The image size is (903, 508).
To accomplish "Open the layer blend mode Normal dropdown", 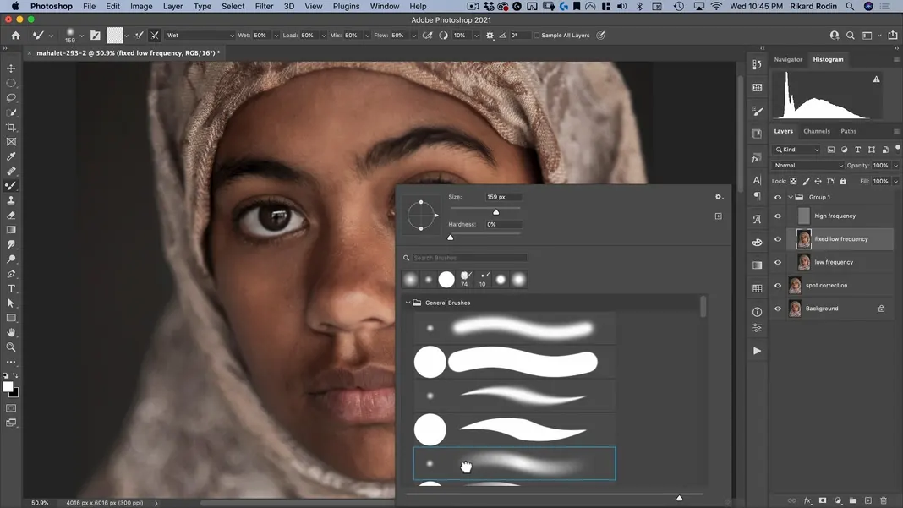I will point(808,166).
